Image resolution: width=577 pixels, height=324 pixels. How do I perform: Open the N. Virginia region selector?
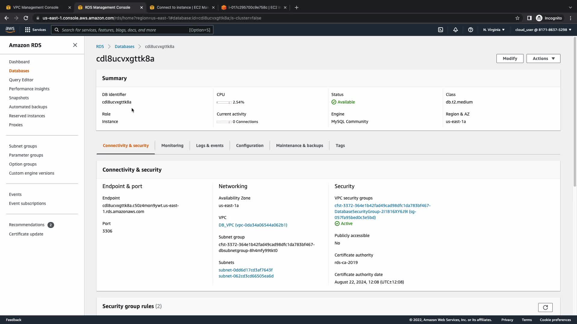pyautogui.click(x=493, y=30)
